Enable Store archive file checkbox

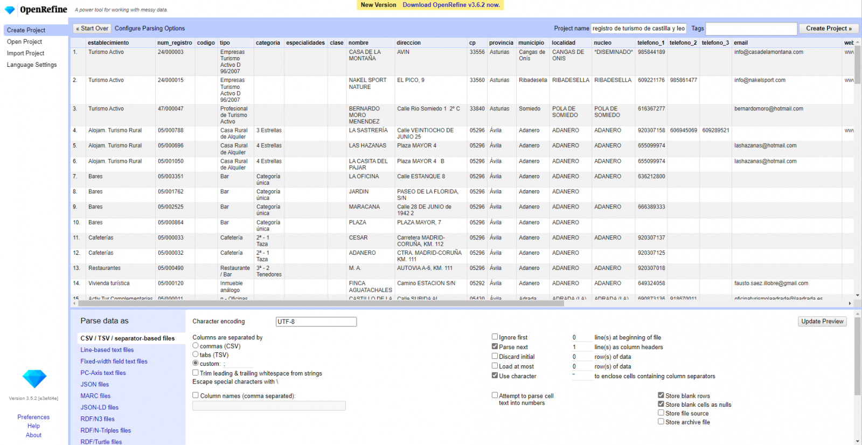tap(661, 422)
